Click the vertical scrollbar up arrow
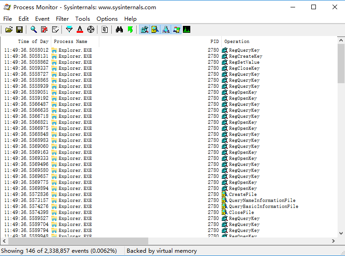Screen dimensions: 345x256 341,40
